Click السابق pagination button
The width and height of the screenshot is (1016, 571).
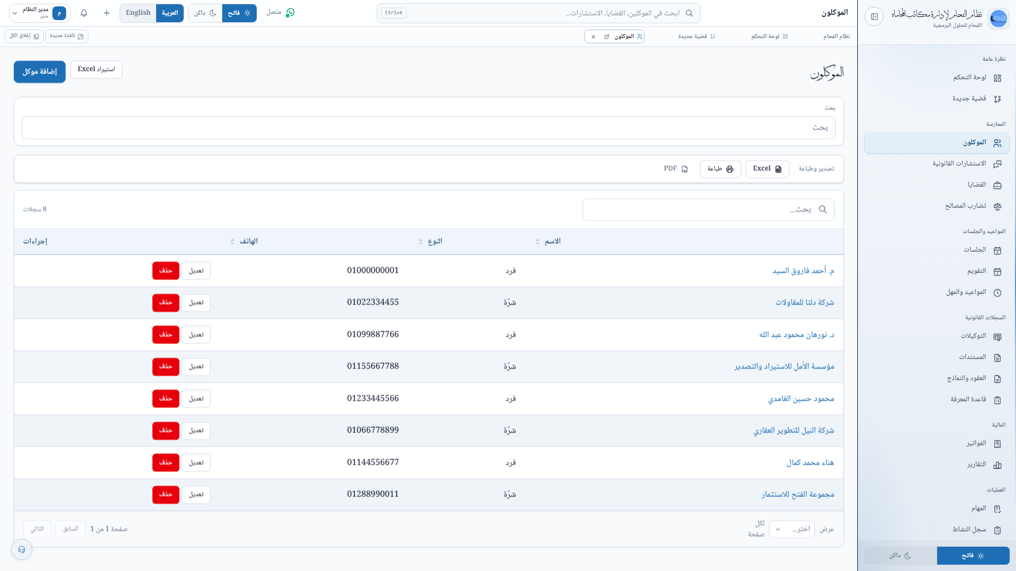coord(71,529)
